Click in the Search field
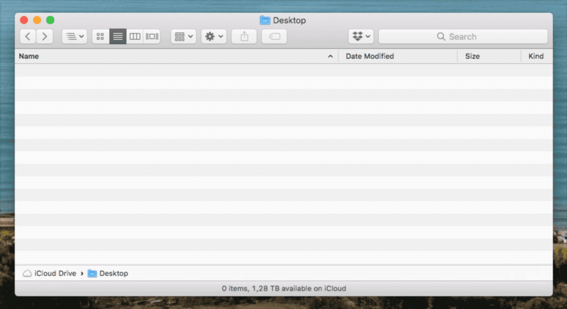This screenshot has width=567, height=309. click(463, 37)
